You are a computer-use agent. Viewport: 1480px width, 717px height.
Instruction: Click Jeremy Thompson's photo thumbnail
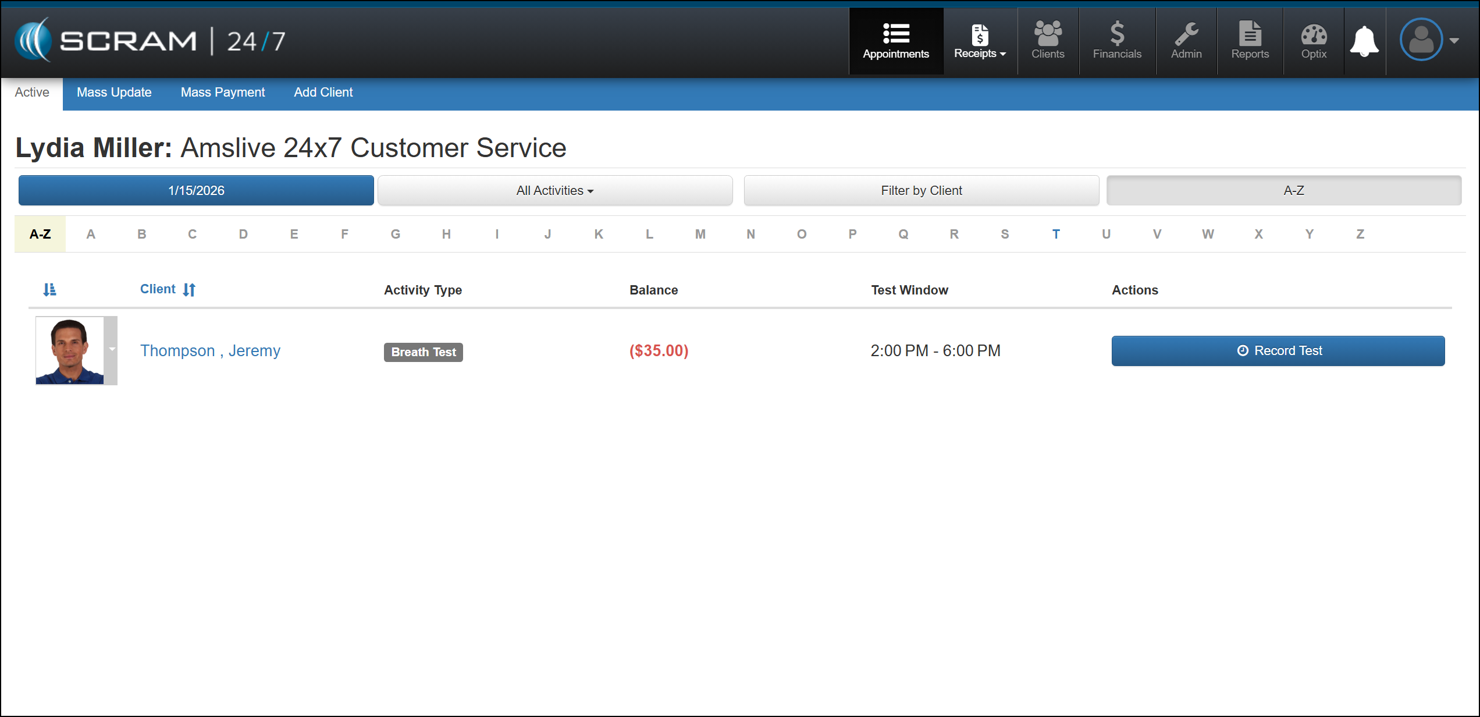pos(70,350)
